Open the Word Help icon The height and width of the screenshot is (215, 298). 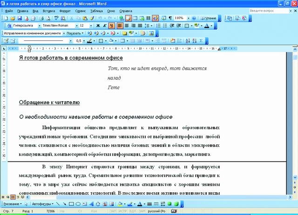[x=194, y=18]
